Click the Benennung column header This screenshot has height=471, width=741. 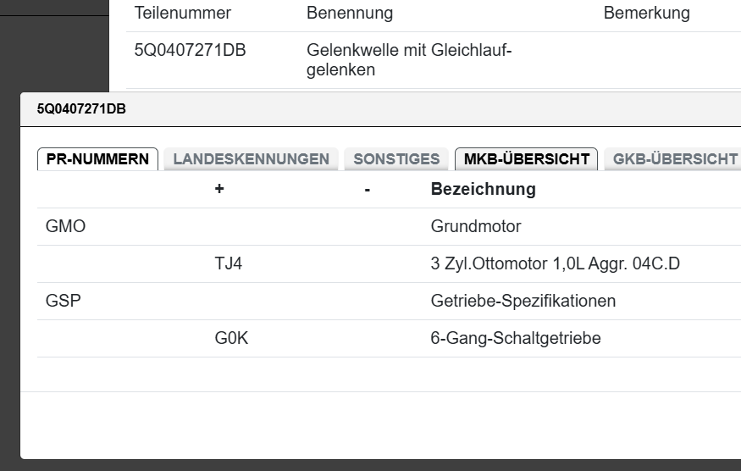pos(350,14)
